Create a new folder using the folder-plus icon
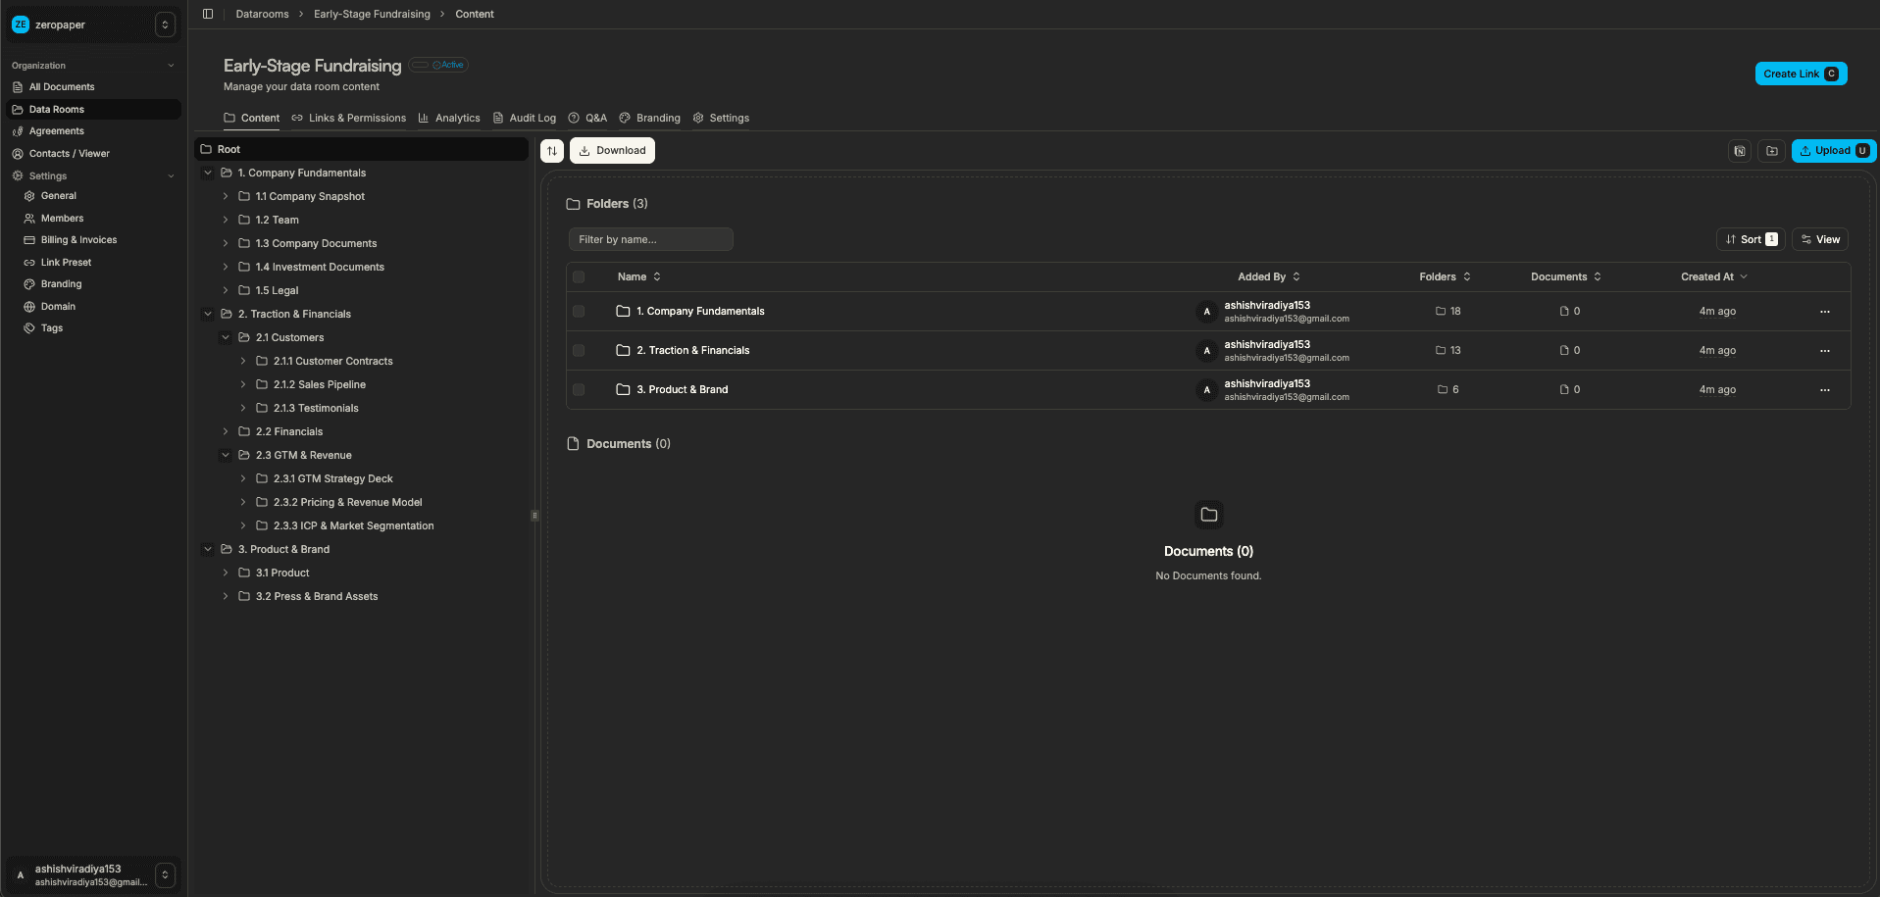The width and height of the screenshot is (1880, 897). [x=1771, y=150]
